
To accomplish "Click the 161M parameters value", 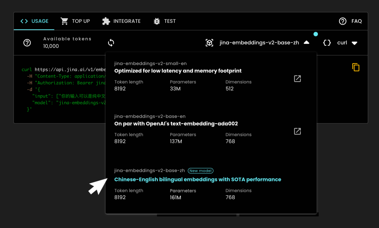I will tap(175, 197).
